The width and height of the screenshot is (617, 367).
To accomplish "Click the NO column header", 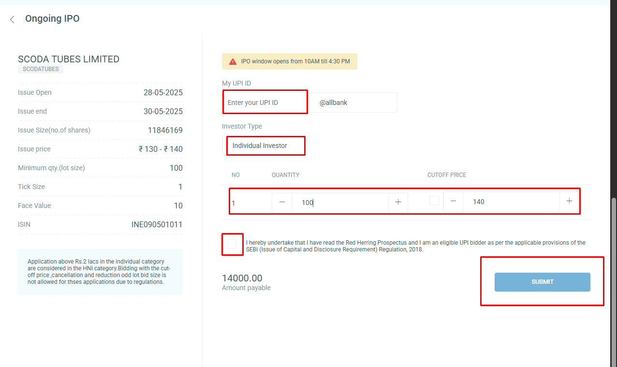I will coord(235,175).
